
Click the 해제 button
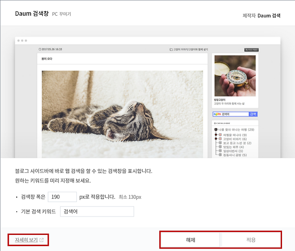[190, 240]
